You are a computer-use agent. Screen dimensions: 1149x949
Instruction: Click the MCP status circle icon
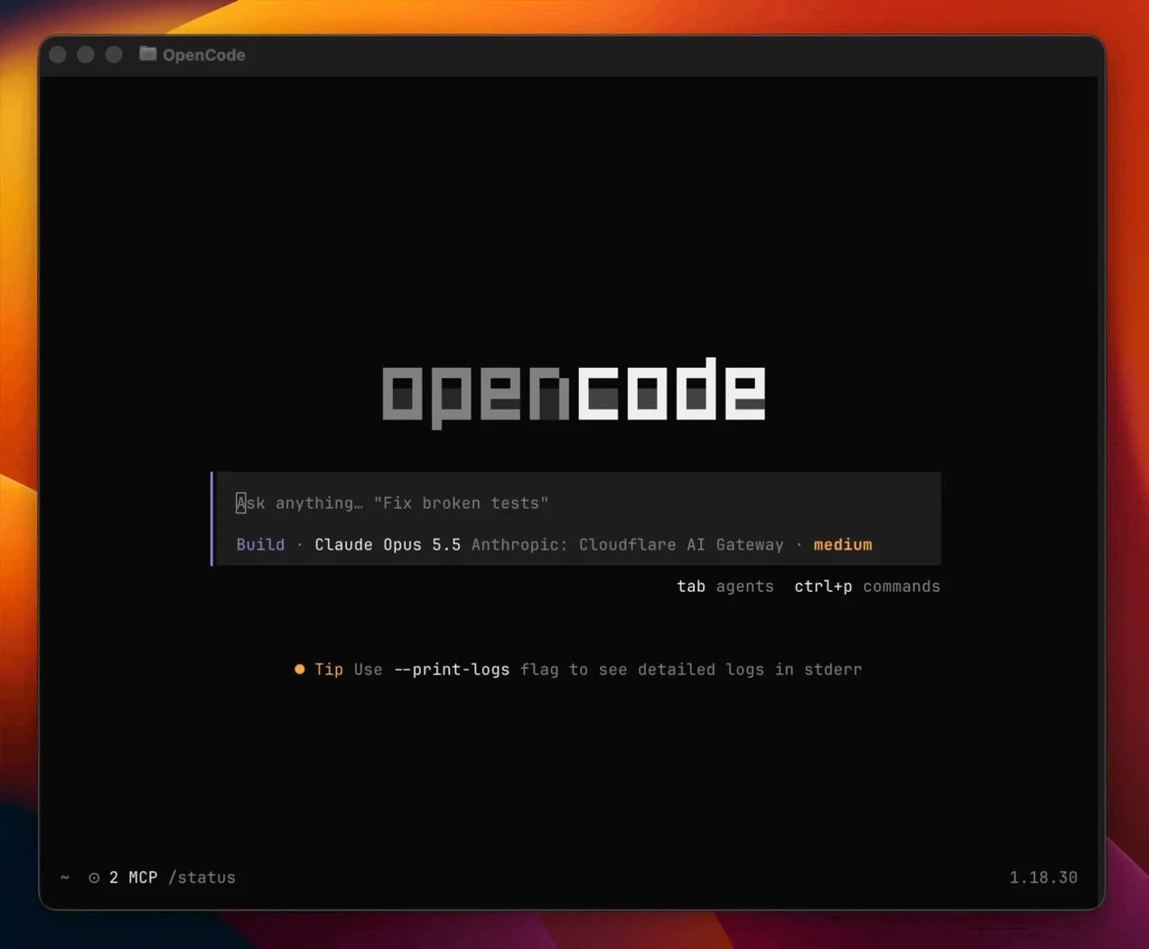94,878
